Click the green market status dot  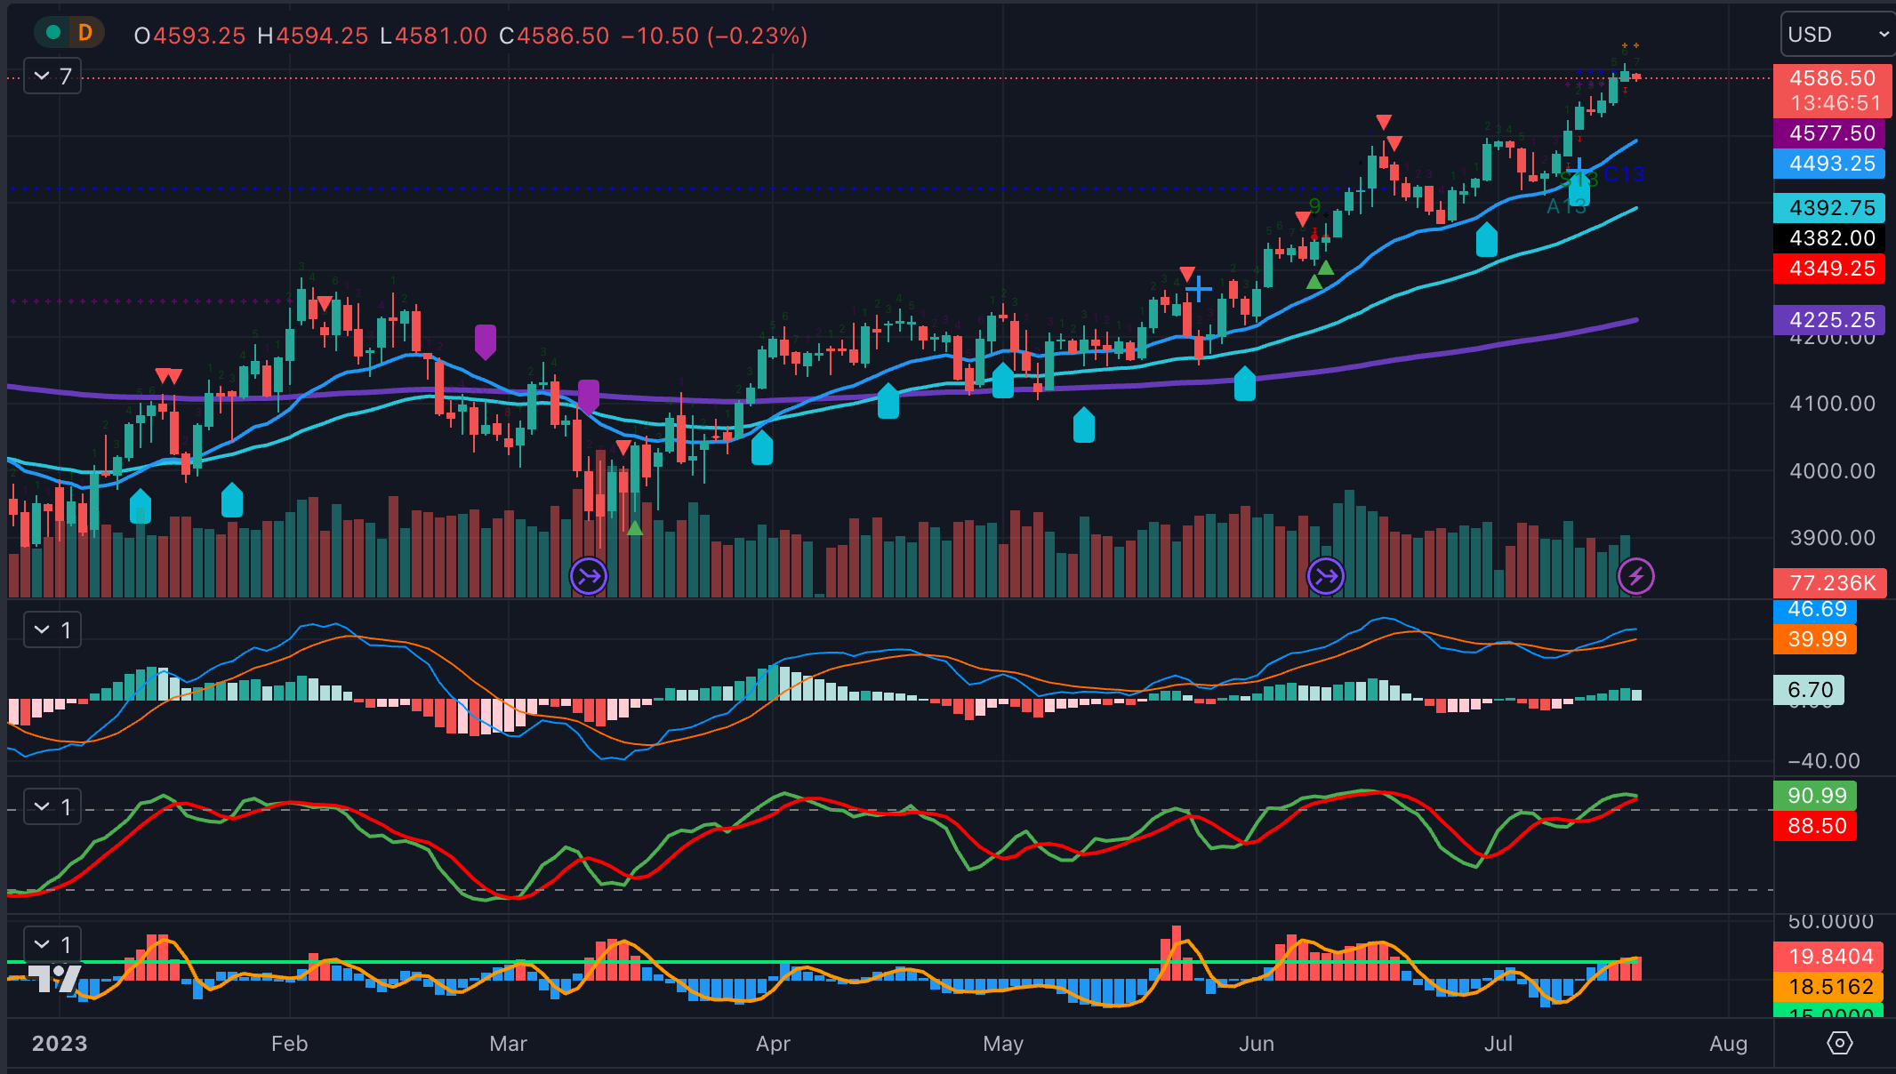pos(53,33)
